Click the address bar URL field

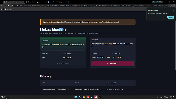click(89, 6)
